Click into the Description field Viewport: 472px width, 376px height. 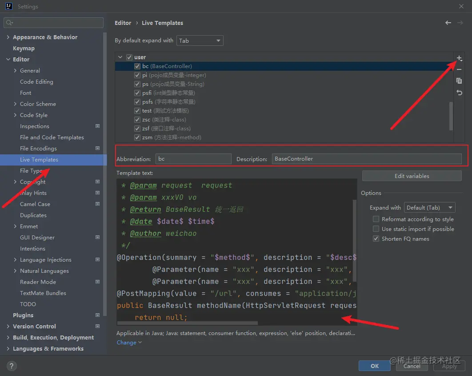366,159
